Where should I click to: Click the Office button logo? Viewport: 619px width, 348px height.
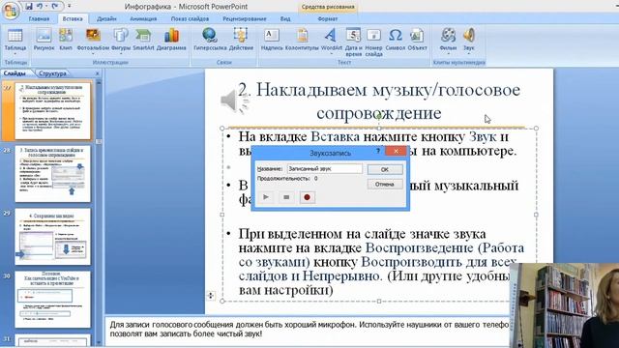(x=11, y=10)
